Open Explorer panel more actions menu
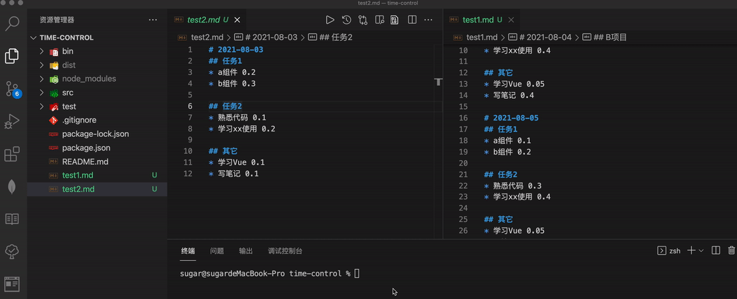The height and width of the screenshot is (299, 737). coord(153,20)
